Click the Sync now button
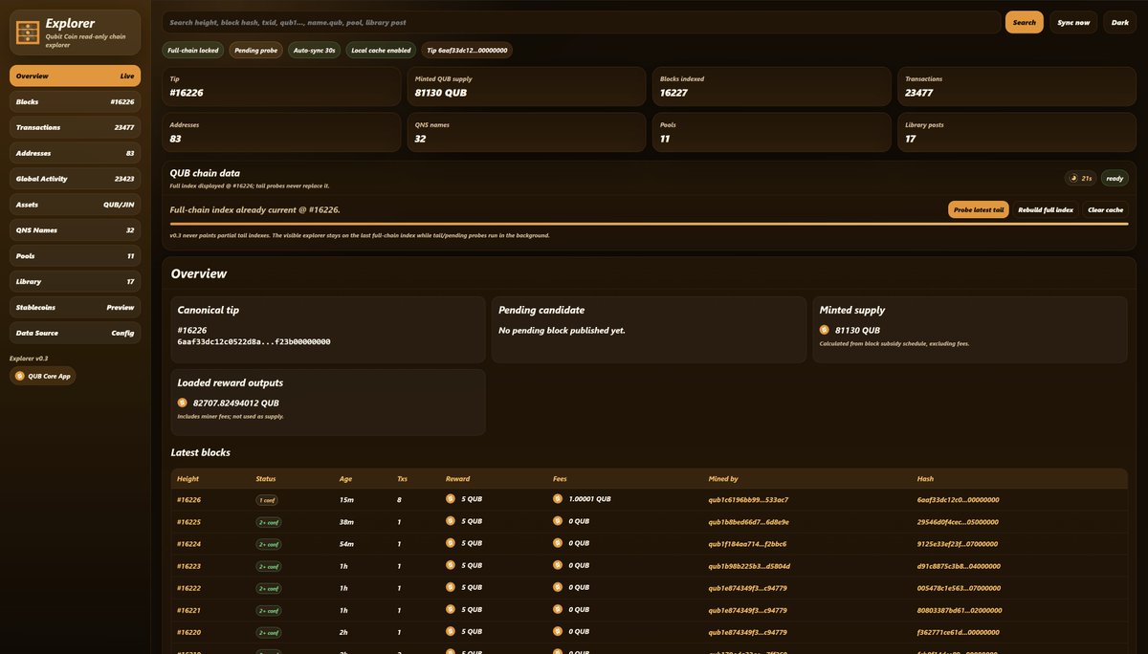 (1073, 22)
